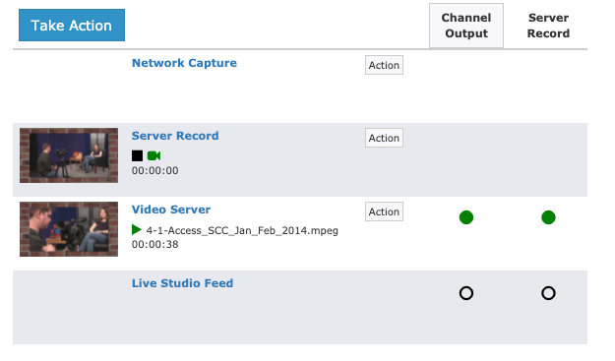Screen dimensions: 615x361
Task: Select Video Server green dot in Server Record column
Action: tap(548, 217)
